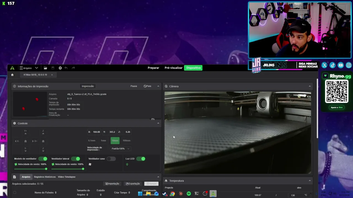The width and height of the screenshot is (353, 198).
Task: Lower the Z axis with down arrow
Action: click(x=43, y=150)
